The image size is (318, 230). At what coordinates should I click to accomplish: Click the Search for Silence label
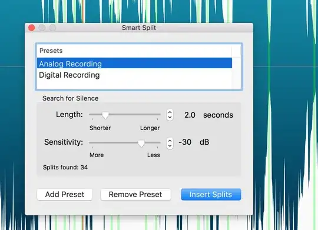[71, 98]
